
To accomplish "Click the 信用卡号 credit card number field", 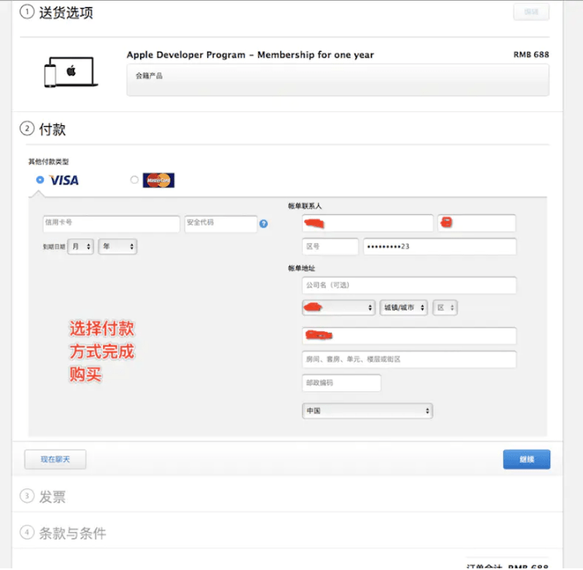I will [x=110, y=223].
